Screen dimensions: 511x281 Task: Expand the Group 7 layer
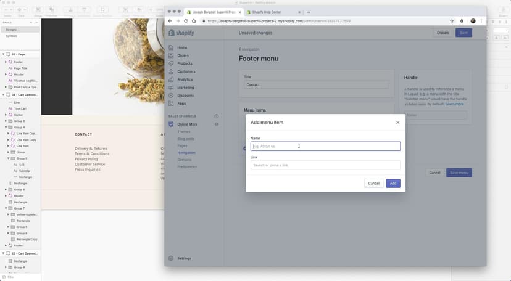(6, 208)
